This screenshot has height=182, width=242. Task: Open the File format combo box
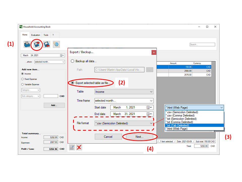coord(124,123)
